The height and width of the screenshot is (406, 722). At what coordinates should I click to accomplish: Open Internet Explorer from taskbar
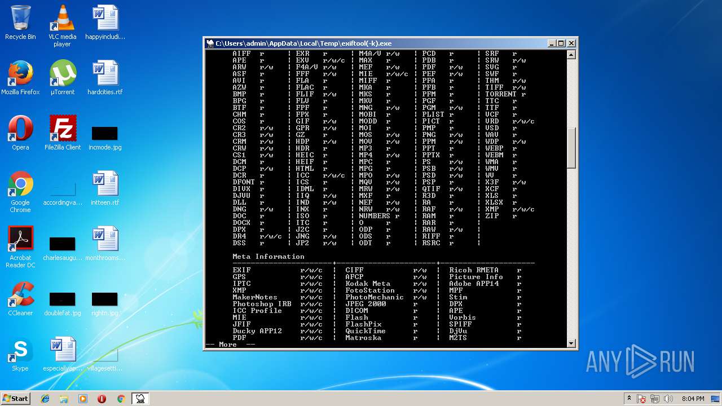coord(45,399)
